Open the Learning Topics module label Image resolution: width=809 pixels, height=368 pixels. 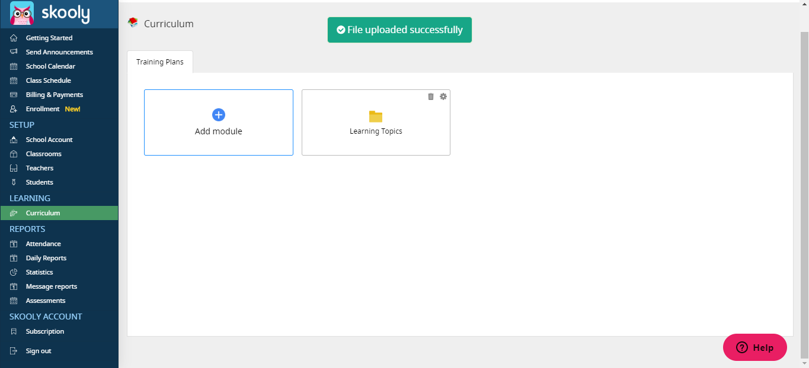[376, 131]
